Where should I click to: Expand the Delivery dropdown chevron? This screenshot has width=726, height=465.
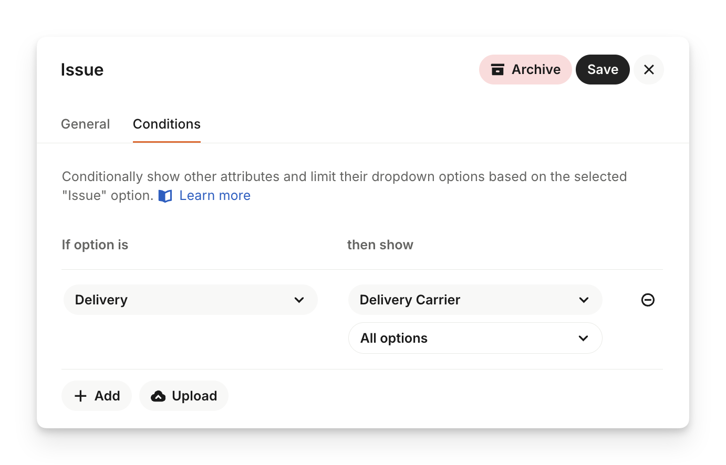[x=299, y=300]
